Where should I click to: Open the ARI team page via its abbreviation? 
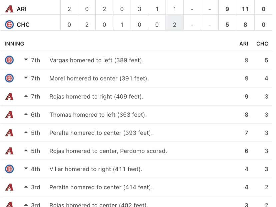click(22, 9)
